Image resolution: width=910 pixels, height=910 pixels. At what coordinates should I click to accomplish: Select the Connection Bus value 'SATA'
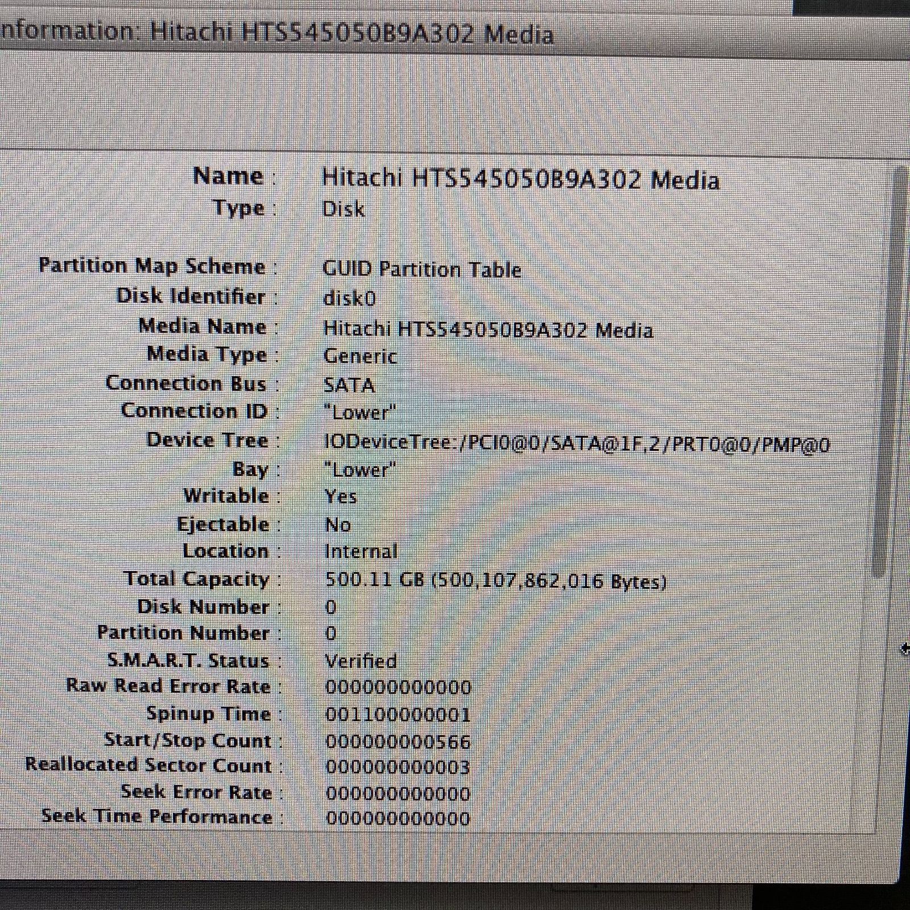pyautogui.click(x=349, y=386)
